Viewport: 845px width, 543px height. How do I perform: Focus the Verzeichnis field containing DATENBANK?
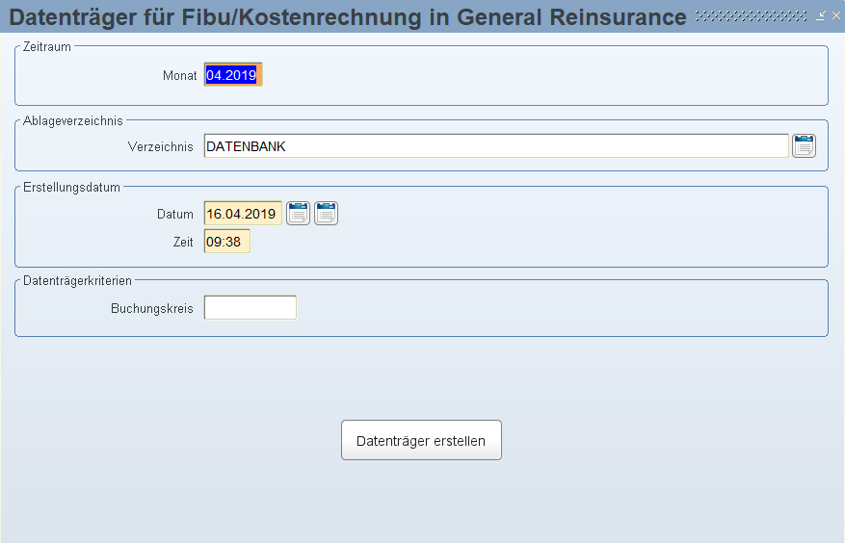point(496,146)
